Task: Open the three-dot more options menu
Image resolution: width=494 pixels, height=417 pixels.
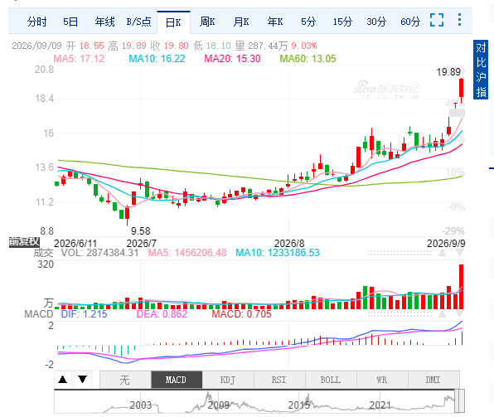Action: point(459,20)
